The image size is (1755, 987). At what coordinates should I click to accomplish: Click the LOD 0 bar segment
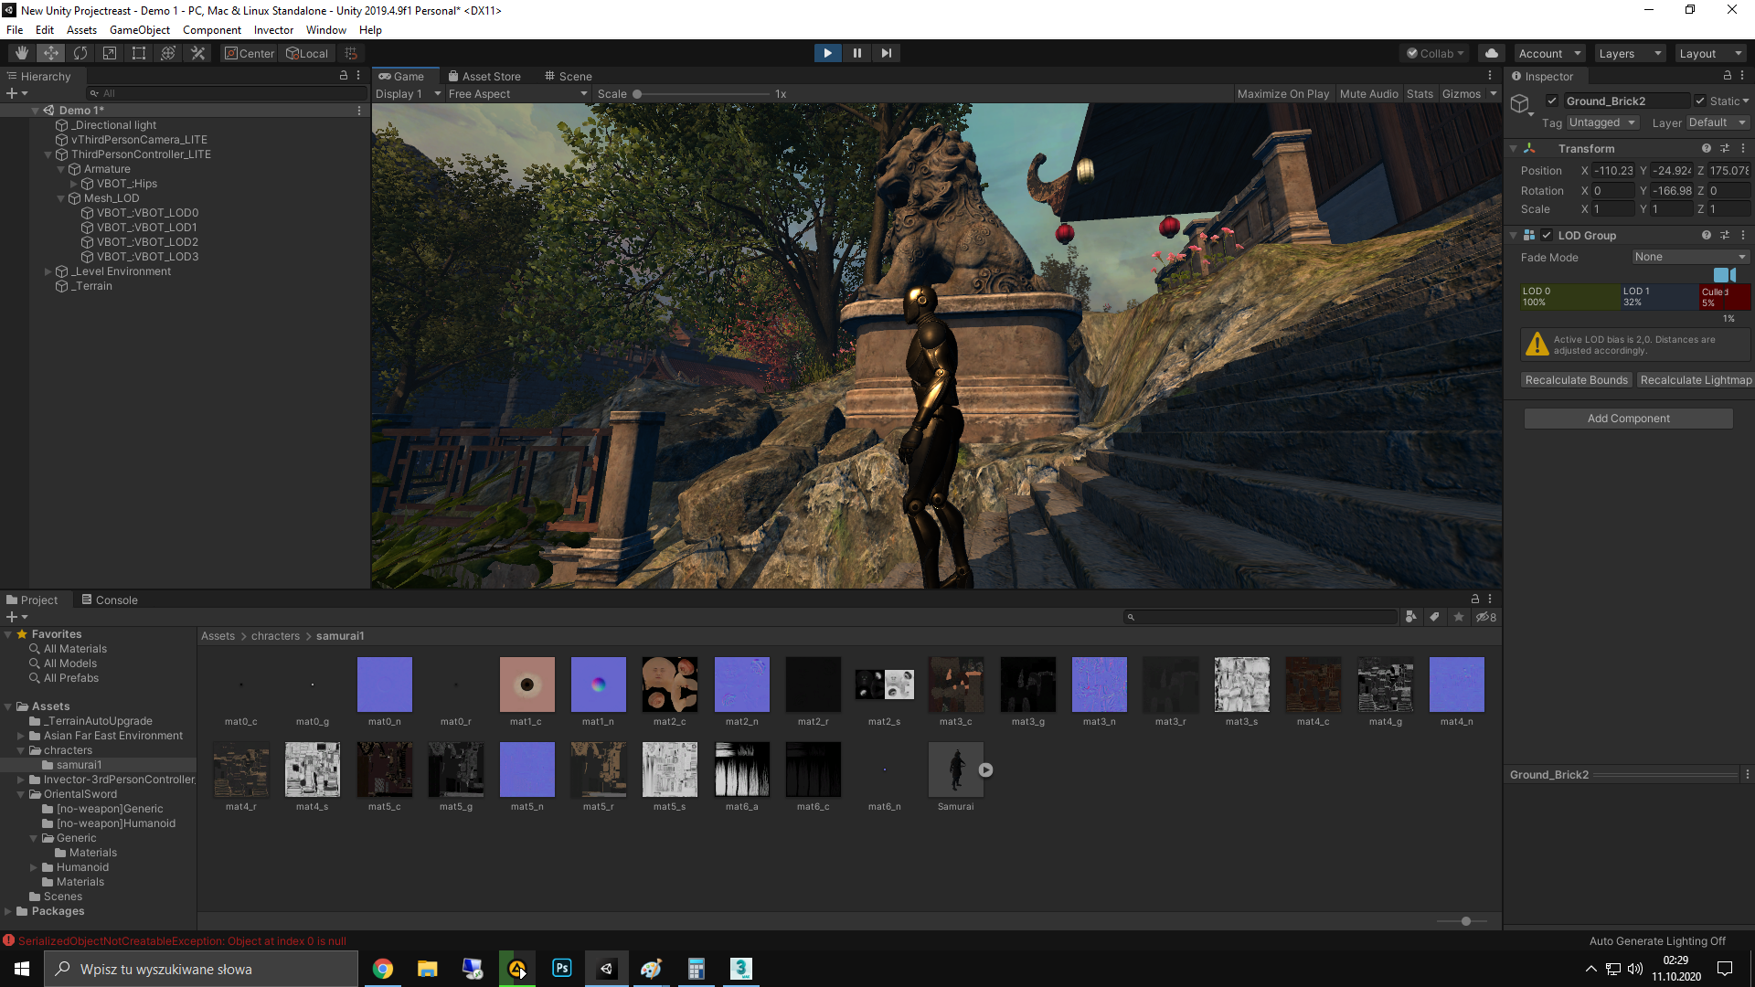coord(1569,297)
